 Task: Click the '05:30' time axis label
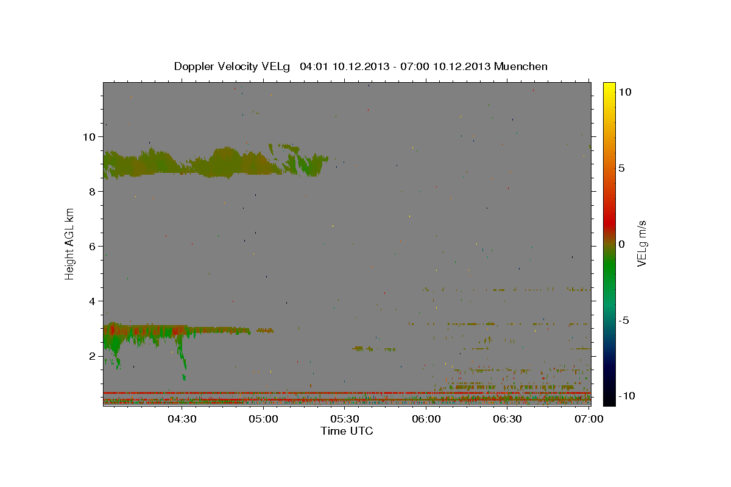(345, 419)
